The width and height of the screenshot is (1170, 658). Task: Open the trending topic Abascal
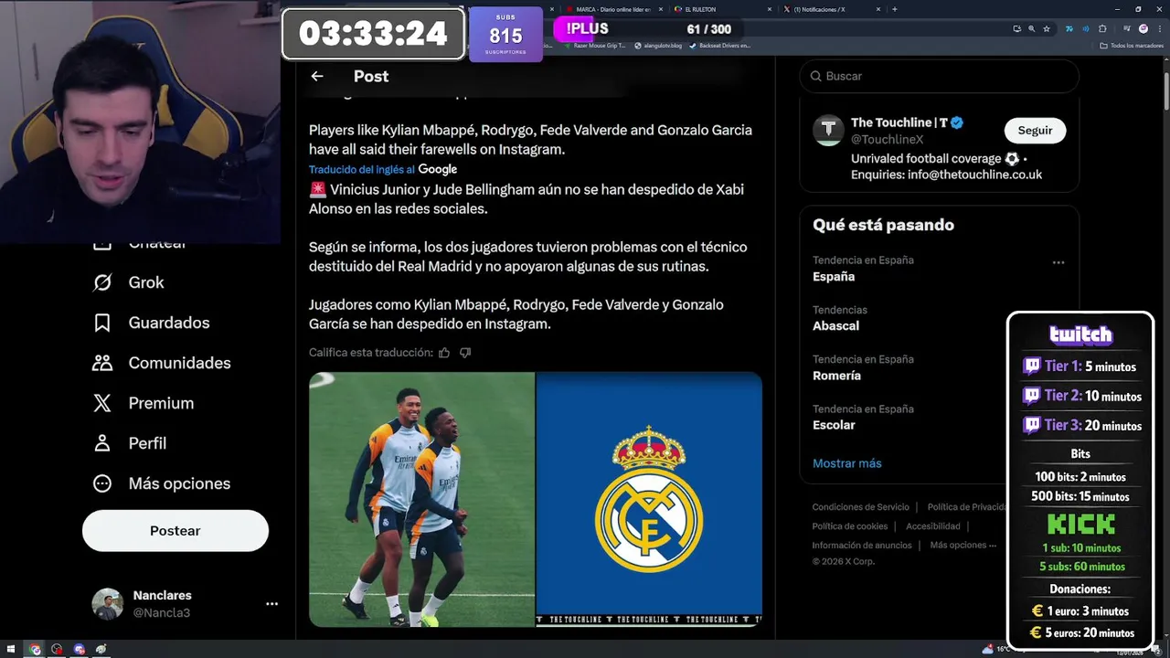pos(835,326)
